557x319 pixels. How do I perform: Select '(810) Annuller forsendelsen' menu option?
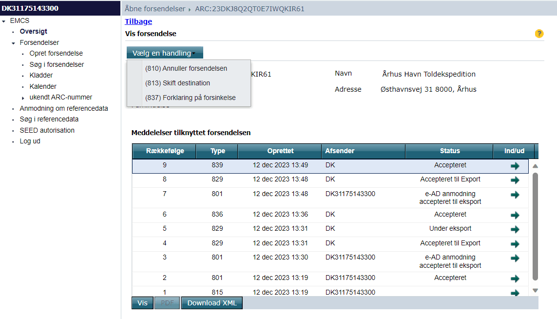click(186, 68)
